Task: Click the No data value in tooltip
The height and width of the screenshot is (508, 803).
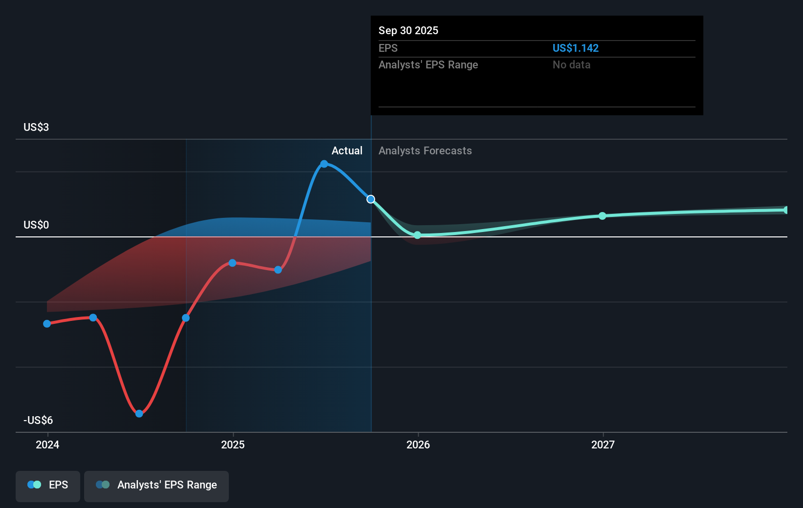Action: pos(571,64)
